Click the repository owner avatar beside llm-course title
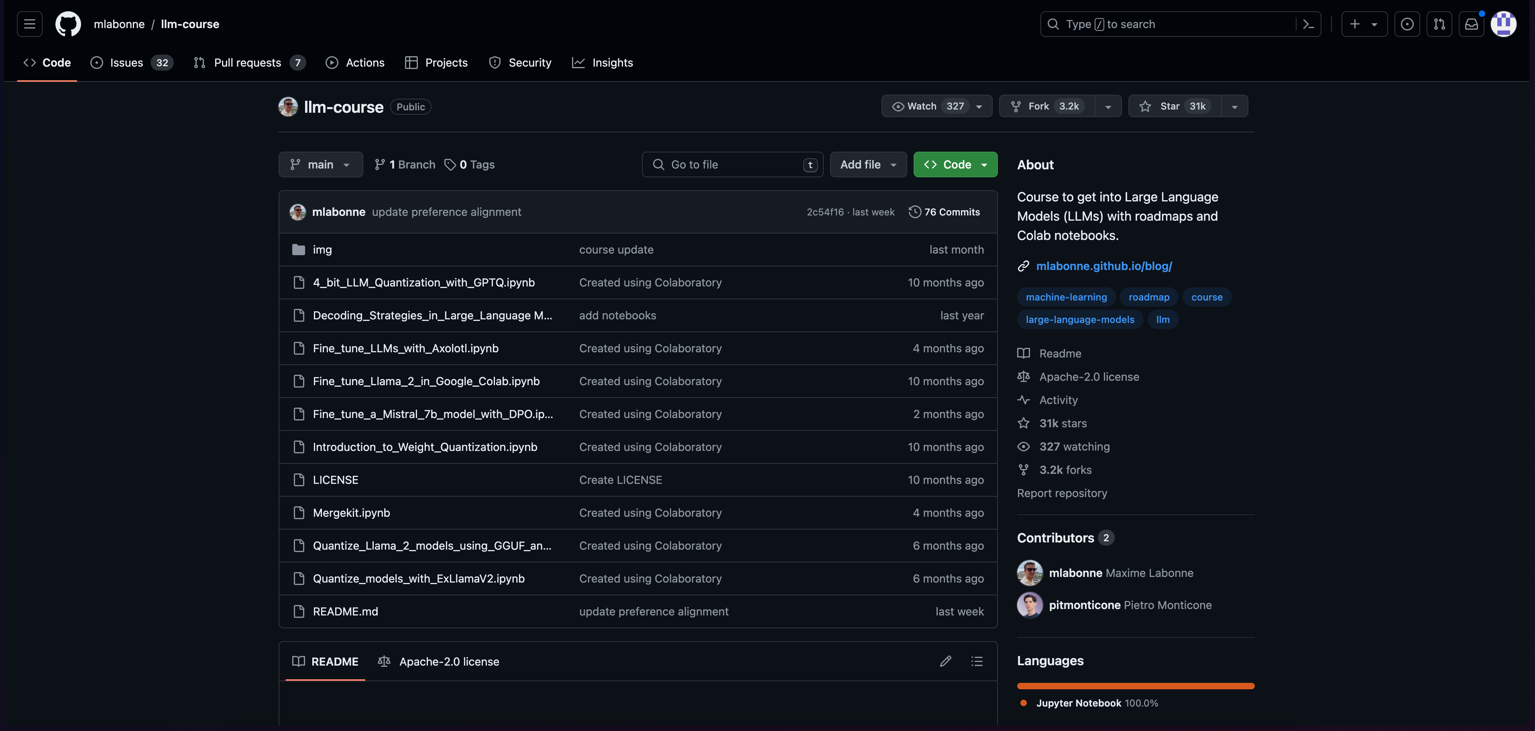This screenshot has width=1535, height=731. pos(288,107)
